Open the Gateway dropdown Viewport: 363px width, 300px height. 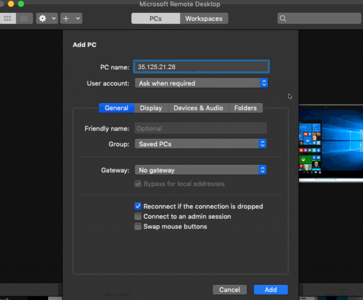click(x=200, y=170)
